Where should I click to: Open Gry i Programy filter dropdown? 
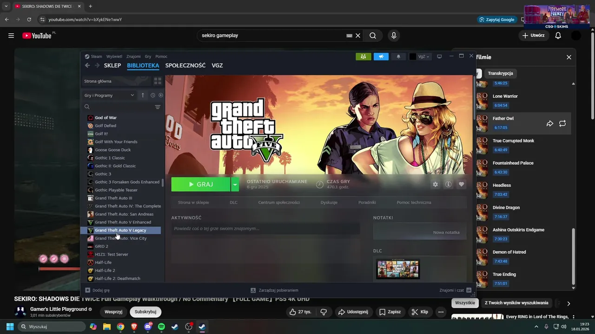(x=109, y=95)
